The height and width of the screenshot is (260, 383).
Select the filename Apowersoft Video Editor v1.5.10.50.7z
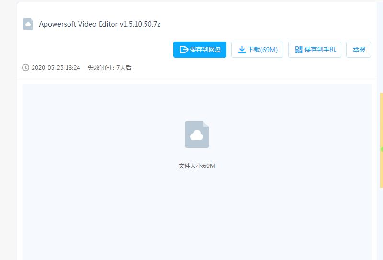point(100,24)
